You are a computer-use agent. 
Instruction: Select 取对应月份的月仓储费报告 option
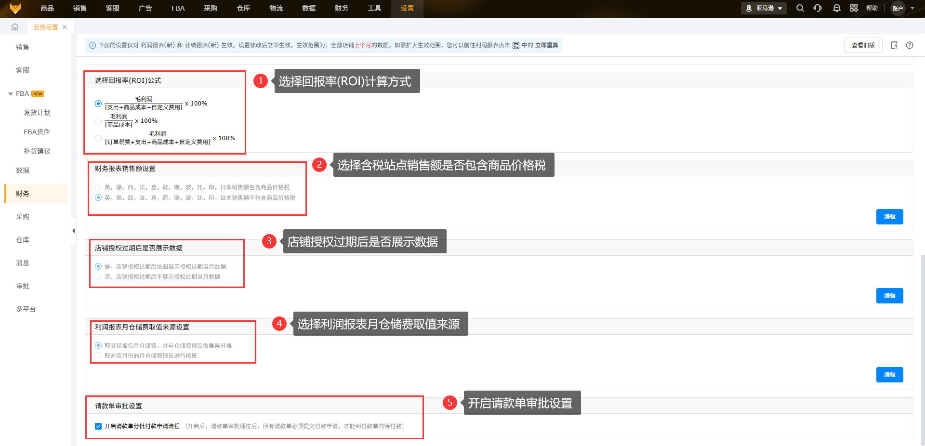98,356
